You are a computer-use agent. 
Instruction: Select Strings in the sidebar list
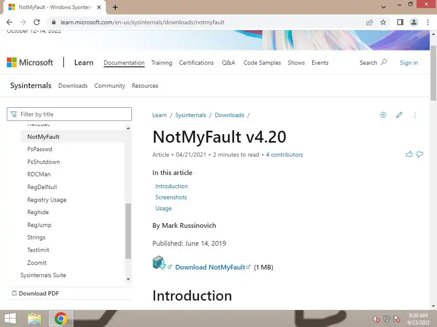(x=36, y=238)
